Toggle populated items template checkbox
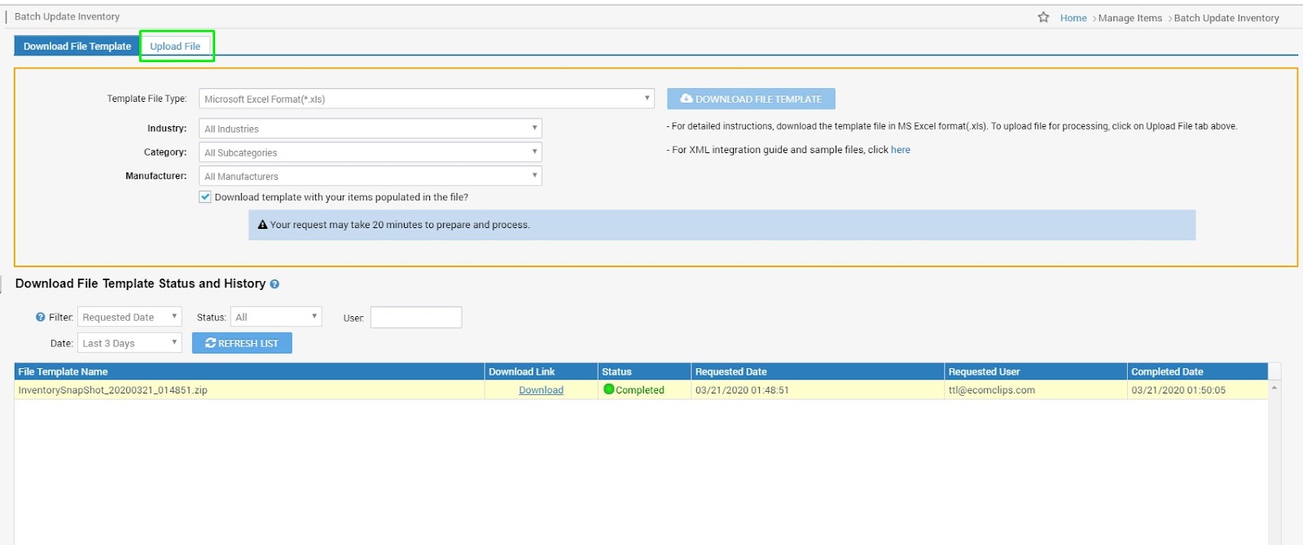Screen dimensions: 1303x545 (x=205, y=197)
